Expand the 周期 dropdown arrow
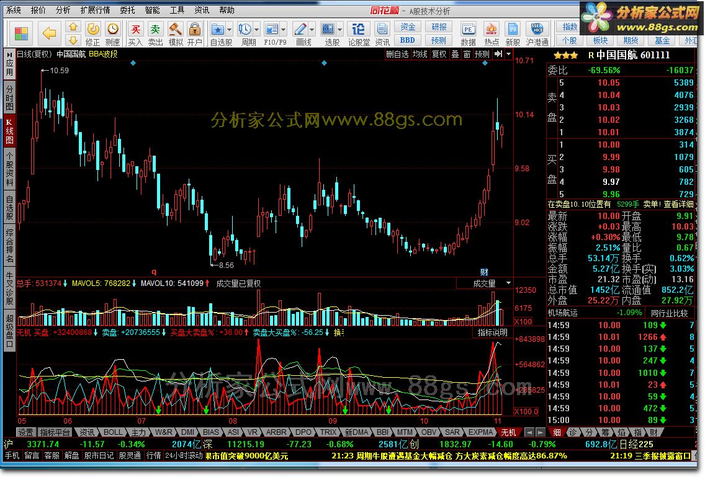The height and width of the screenshot is (477, 705). click(x=257, y=30)
